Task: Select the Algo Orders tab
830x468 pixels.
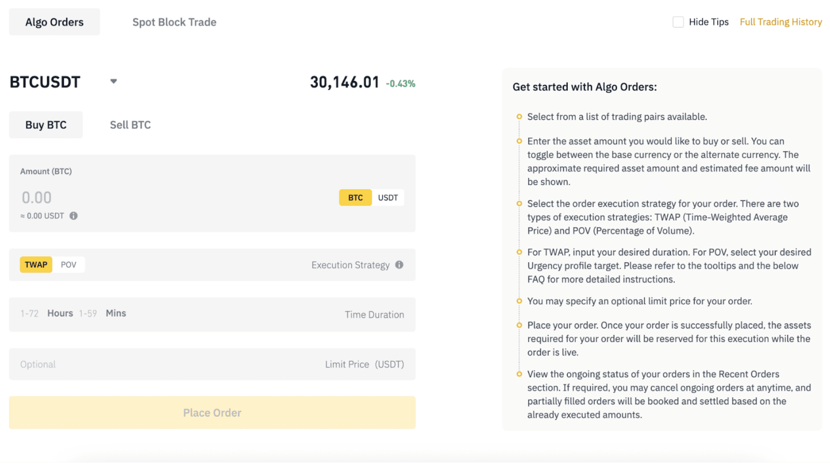Action: click(x=54, y=22)
